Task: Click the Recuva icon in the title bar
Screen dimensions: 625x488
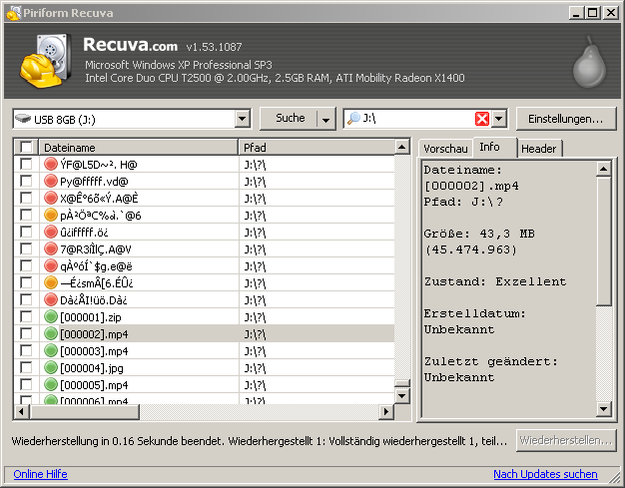Action: pyautogui.click(x=13, y=13)
